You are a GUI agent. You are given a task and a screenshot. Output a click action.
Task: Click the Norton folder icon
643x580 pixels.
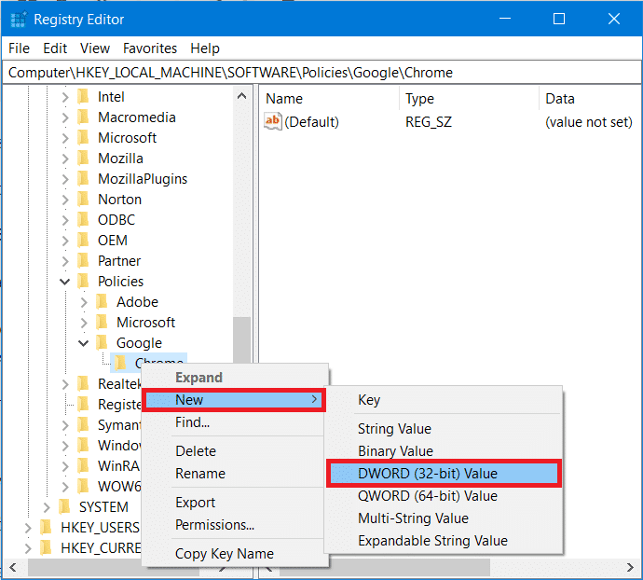[83, 200]
